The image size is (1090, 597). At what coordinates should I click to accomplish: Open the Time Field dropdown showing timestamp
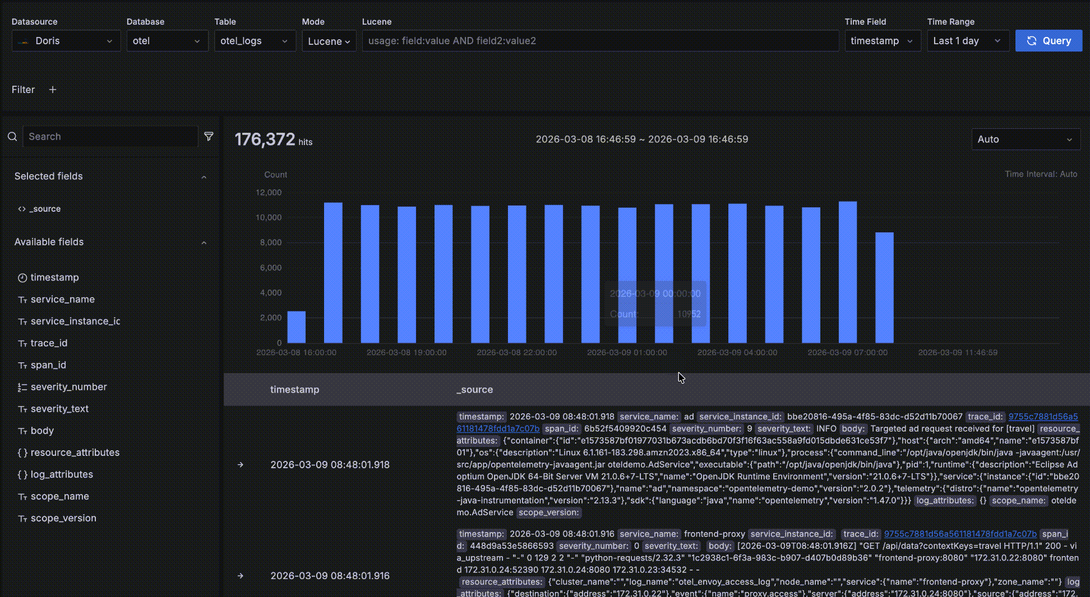click(883, 41)
